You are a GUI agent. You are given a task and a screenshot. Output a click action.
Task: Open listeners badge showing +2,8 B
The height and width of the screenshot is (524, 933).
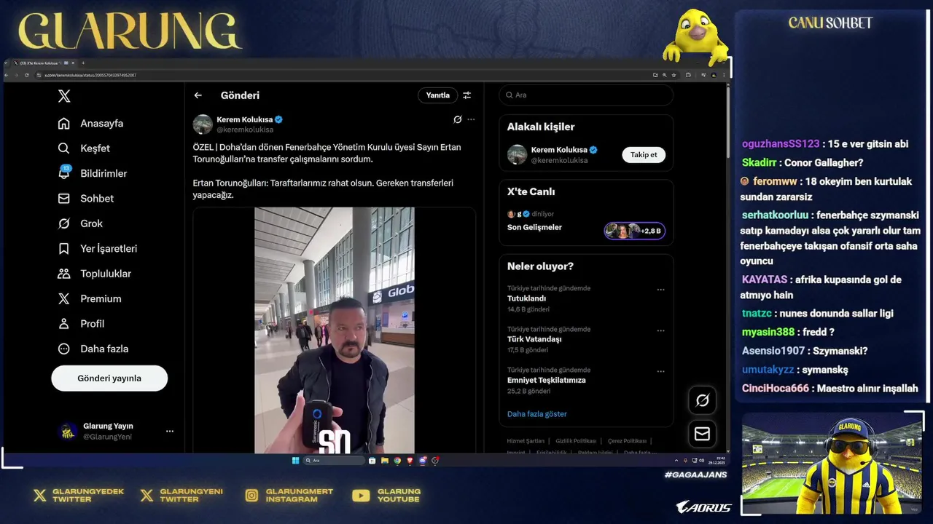coord(634,231)
